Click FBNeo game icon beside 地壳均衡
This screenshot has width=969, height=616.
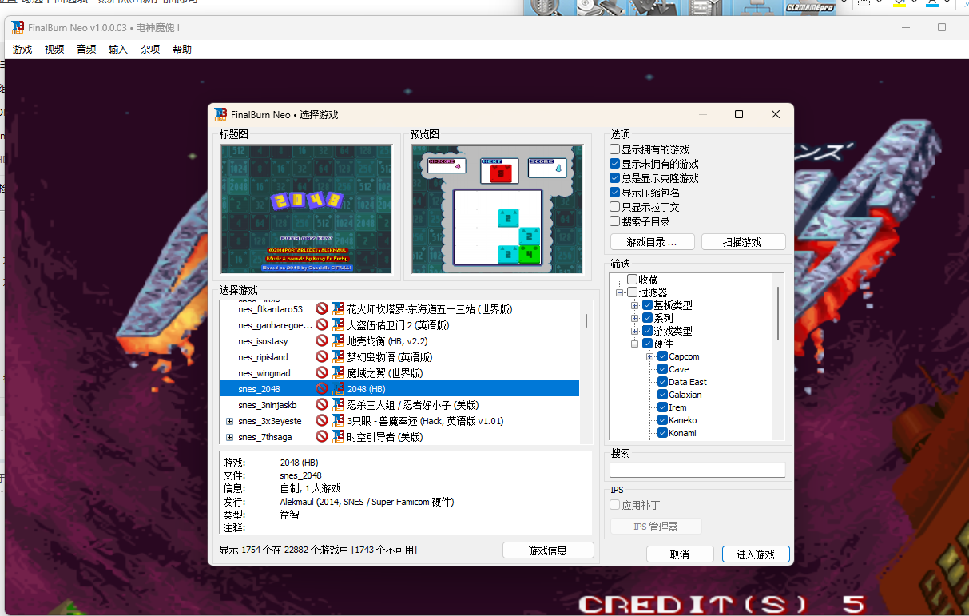click(338, 341)
